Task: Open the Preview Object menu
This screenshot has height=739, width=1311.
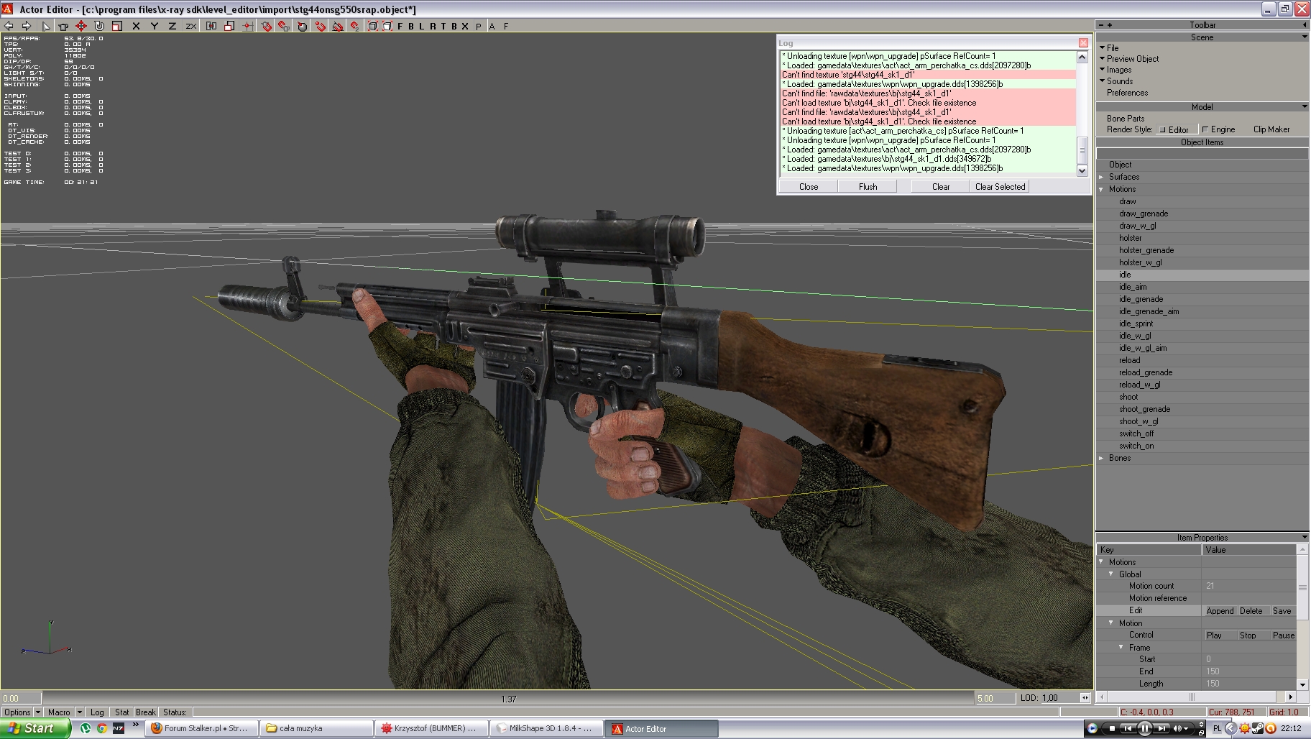Action: [1132, 59]
